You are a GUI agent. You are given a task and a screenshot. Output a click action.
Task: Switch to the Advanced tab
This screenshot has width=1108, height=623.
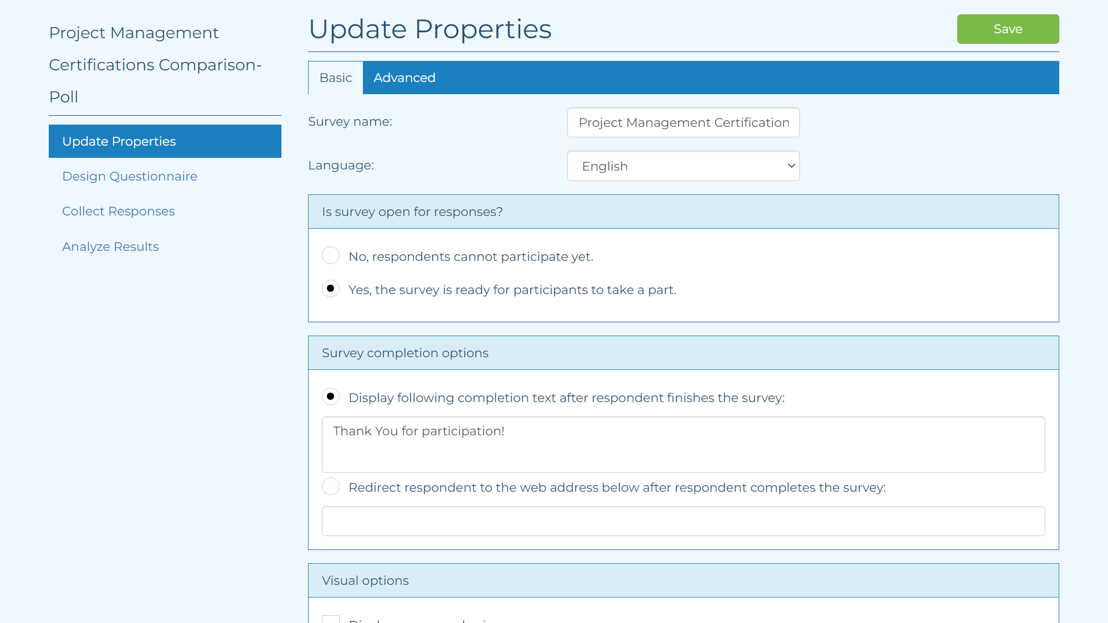(404, 78)
